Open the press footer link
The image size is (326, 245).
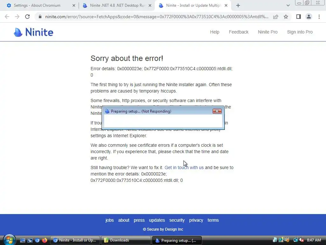pos(139,220)
